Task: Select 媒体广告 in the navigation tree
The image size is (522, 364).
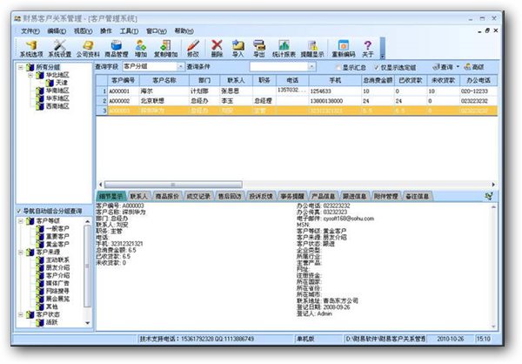Action: tap(57, 283)
